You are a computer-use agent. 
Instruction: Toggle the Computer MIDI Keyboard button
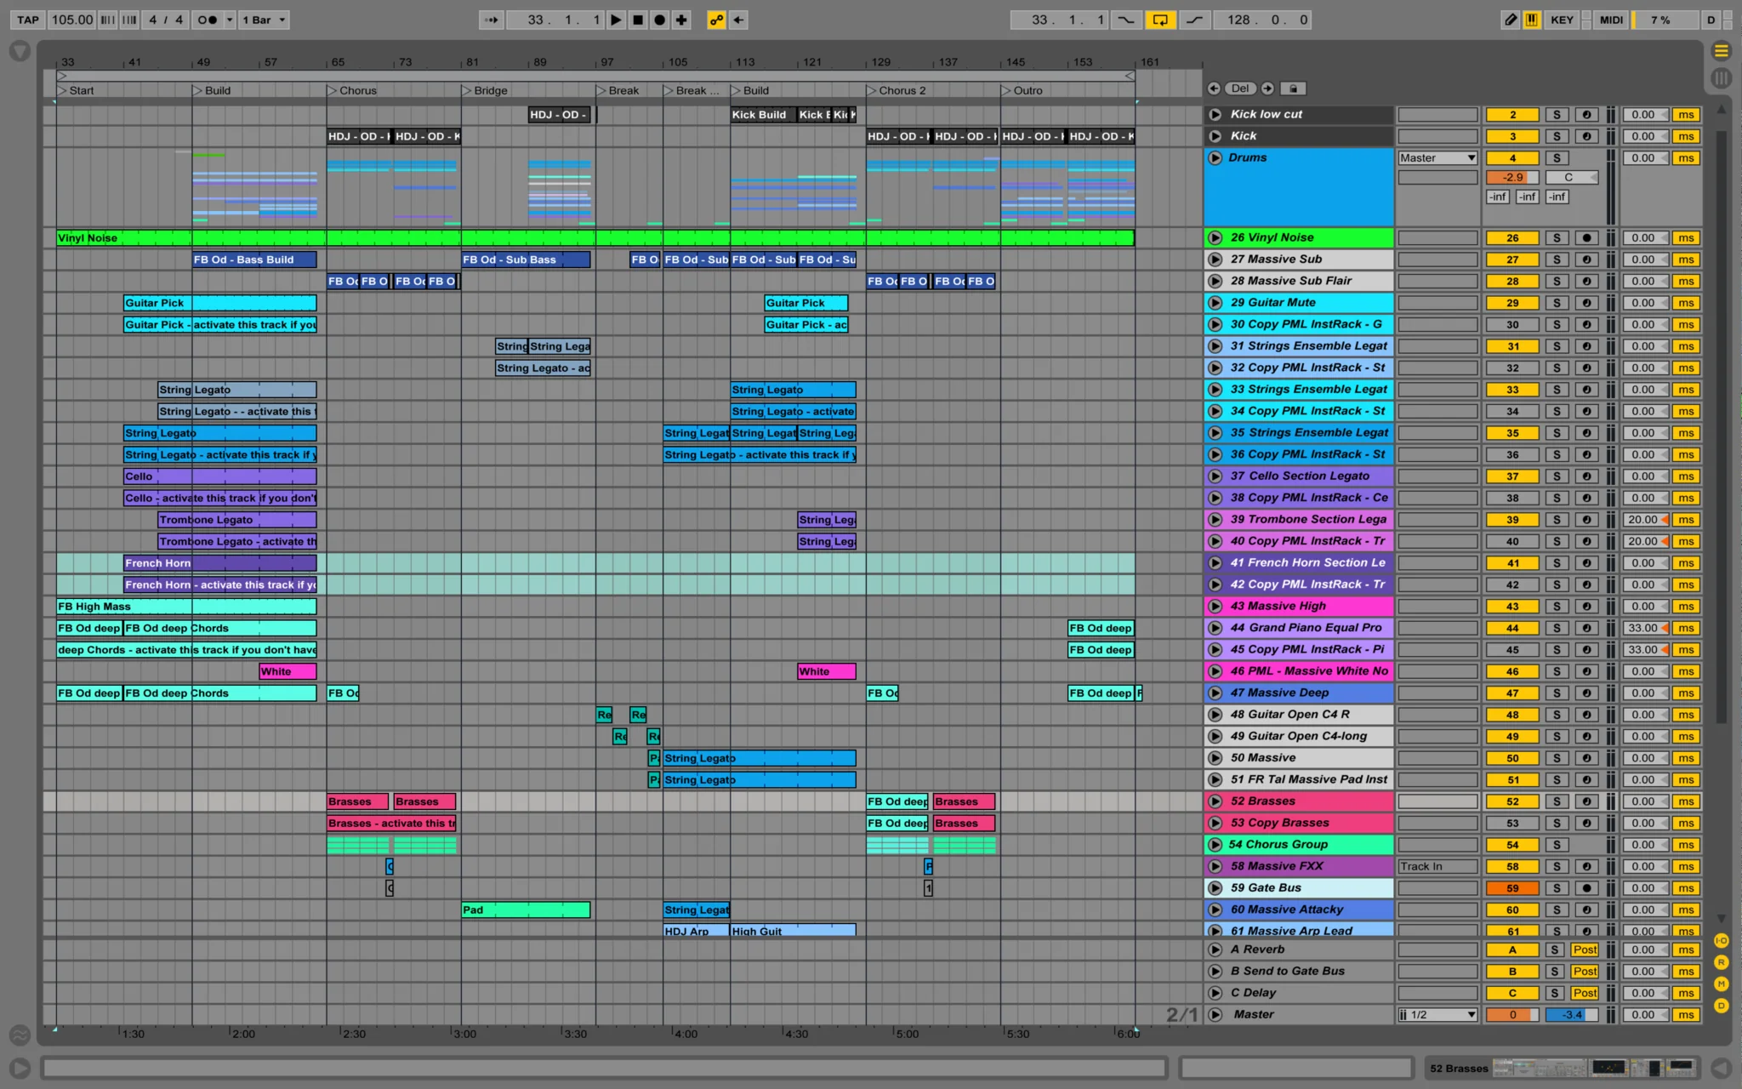click(1532, 20)
